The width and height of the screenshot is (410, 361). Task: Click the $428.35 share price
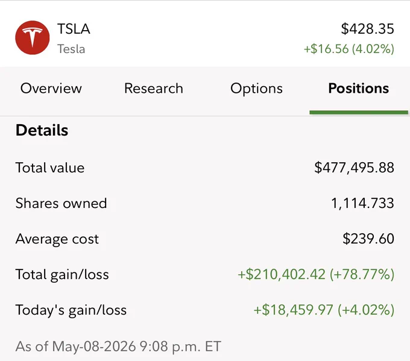[x=367, y=29]
